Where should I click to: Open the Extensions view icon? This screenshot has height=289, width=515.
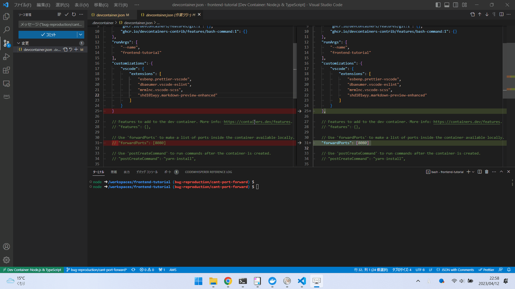click(x=6, y=70)
